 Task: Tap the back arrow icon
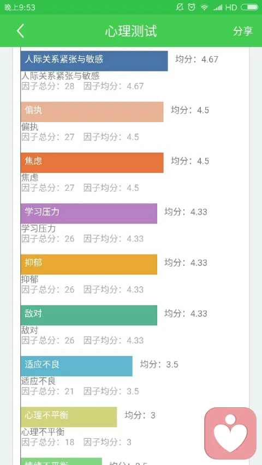20,31
